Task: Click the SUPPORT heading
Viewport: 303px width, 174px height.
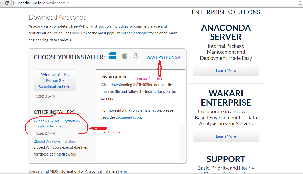Action: pyautogui.click(x=226, y=159)
